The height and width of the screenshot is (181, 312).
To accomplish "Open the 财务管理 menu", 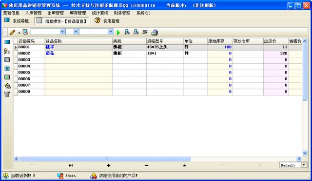I will point(122,13).
